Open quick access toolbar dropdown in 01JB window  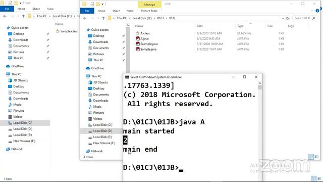tap(102, 4)
